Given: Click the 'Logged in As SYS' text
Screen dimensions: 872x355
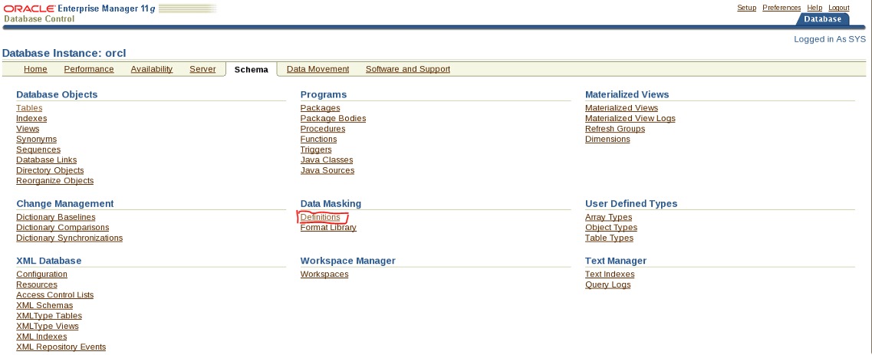Looking at the screenshot, I should 830,39.
